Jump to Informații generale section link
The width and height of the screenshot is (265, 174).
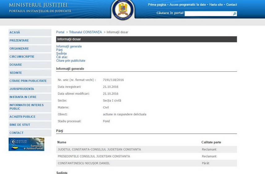[69, 46]
